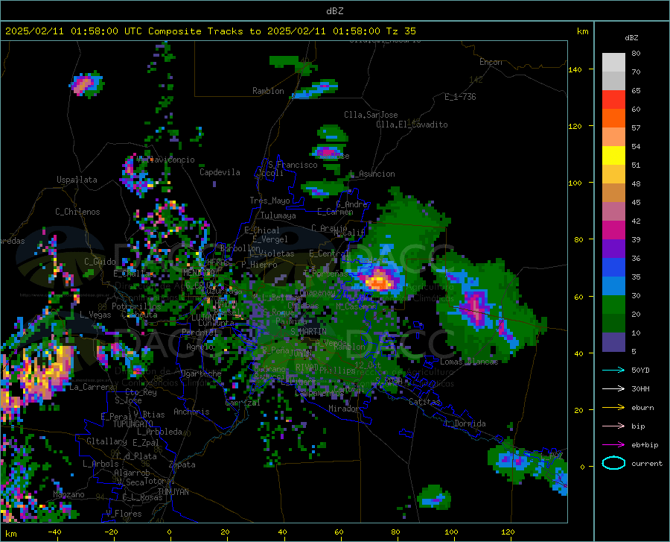670x542 pixels.
Task: Pick the red 65–60 dBZ swatch
Action: click(x=613, y=100)
